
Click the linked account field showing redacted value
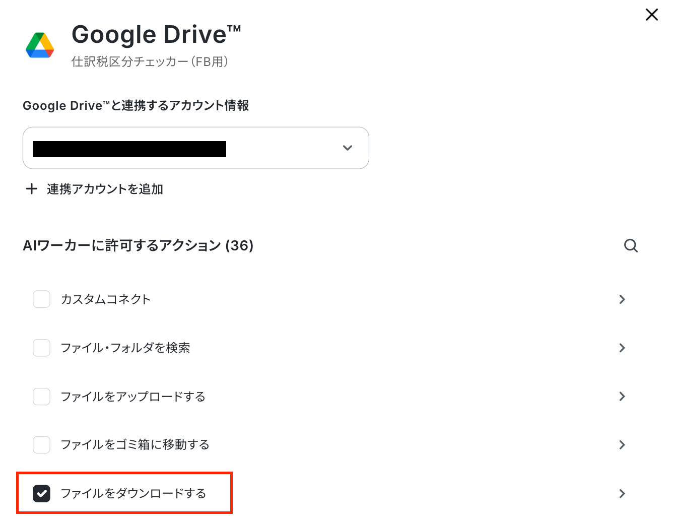coord(196,148)
